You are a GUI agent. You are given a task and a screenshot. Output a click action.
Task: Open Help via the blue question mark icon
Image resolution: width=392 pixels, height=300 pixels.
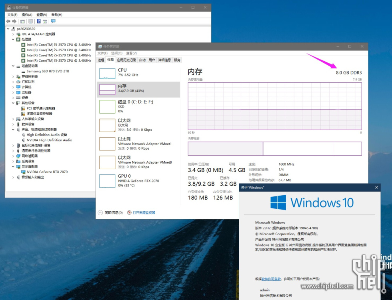tap(39, 21)
